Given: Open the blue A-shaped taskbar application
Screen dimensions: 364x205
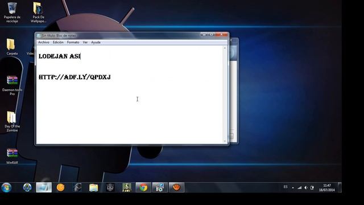Looking at the screenshot, I should [x=27, y=187].
